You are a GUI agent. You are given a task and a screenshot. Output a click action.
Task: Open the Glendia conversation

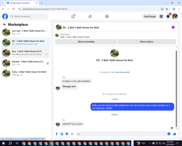pos(25,63)
